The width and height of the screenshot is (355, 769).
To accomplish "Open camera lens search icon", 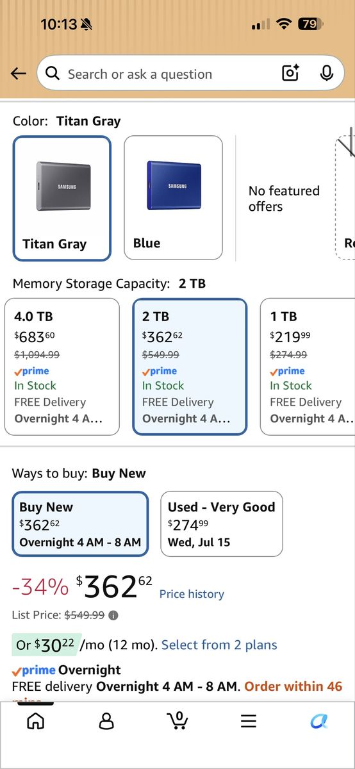I will point(290,74).
